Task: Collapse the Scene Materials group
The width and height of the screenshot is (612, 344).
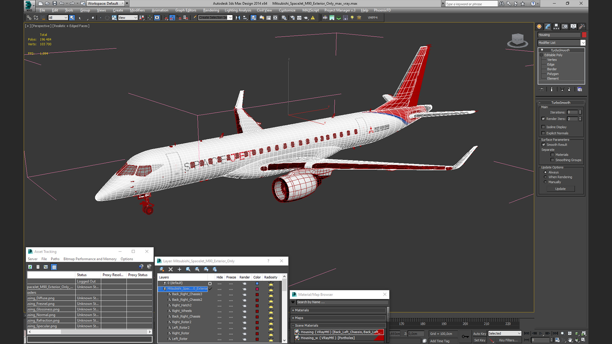Action: pyautogui.click(x=293, y=326)
